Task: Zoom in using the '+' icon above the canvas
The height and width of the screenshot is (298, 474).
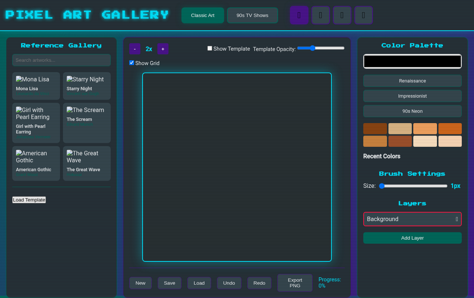Action: pyautogui.click(x=163, y=49)
